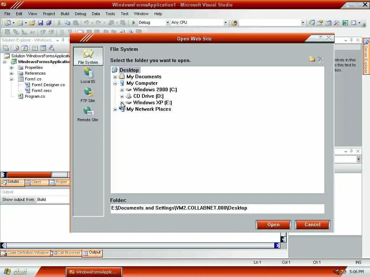Click Solution Explorer Refresh icon
The width and height of the screenshot is (370, 277).
[25, 48]
